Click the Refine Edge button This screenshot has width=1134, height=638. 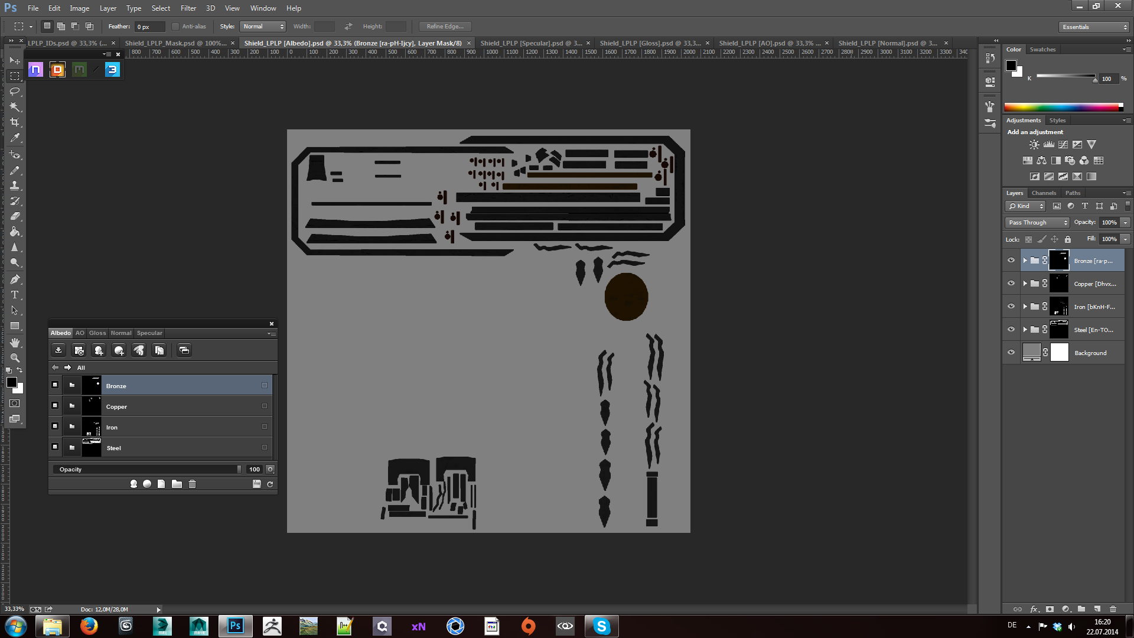coord(445,27)
